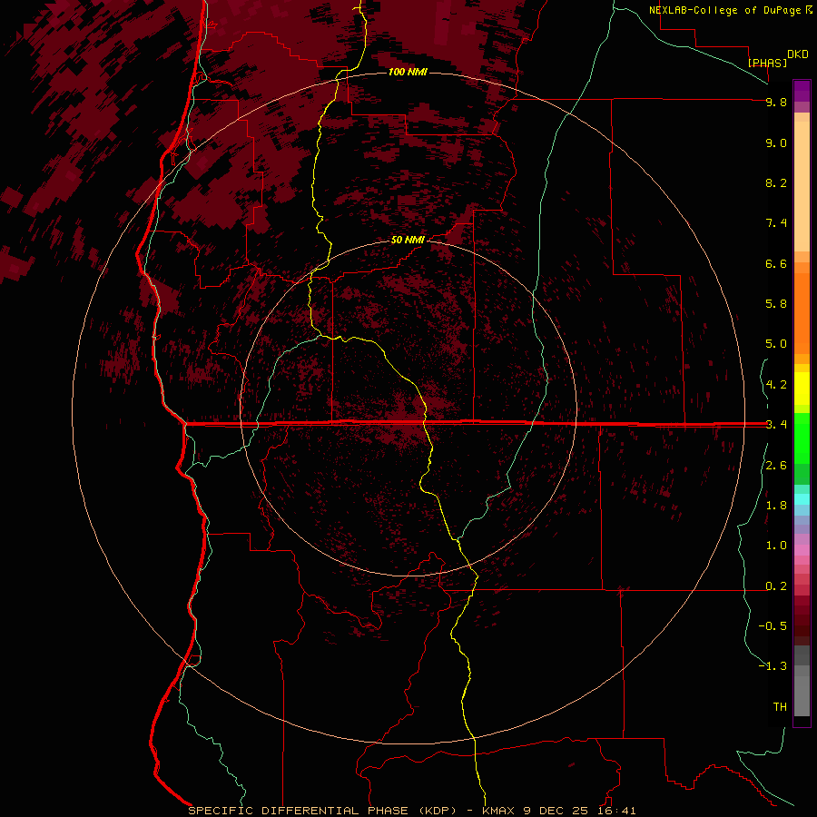
Task: Click the 9.8 scale value
Action: (776, 102)
